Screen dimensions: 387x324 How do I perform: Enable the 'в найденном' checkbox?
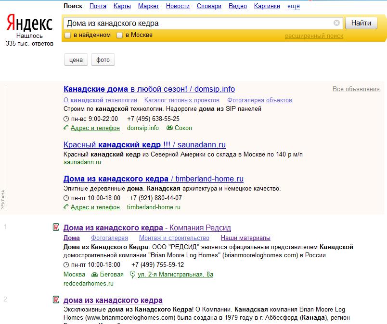tap(67, 35)
